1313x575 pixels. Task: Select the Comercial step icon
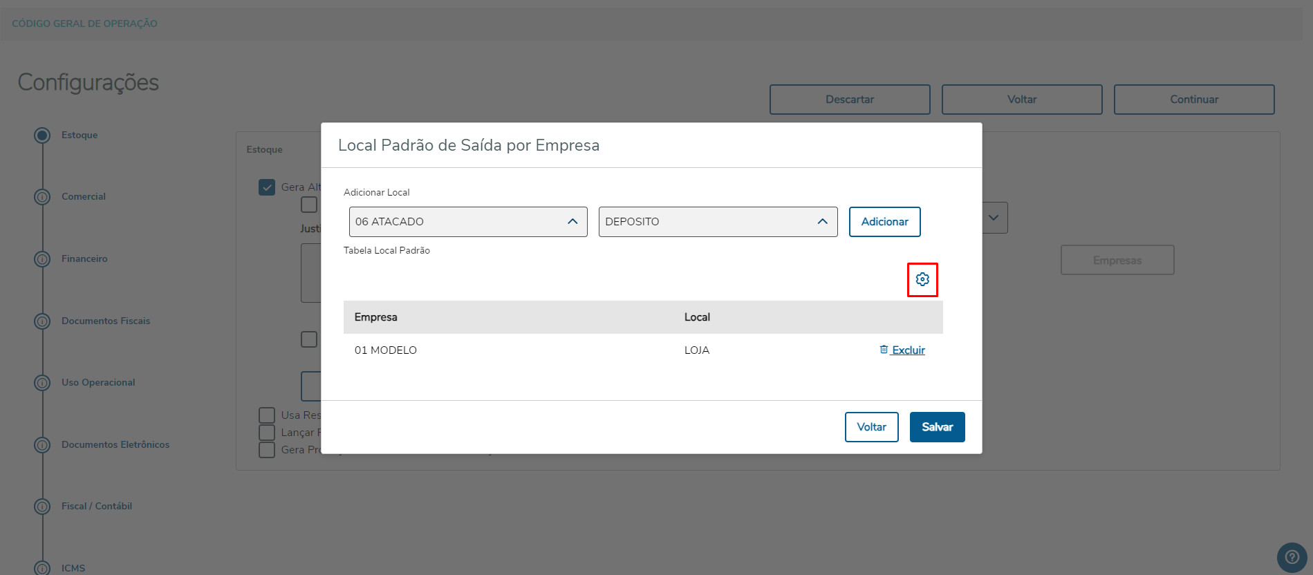(x=42, y=197)
